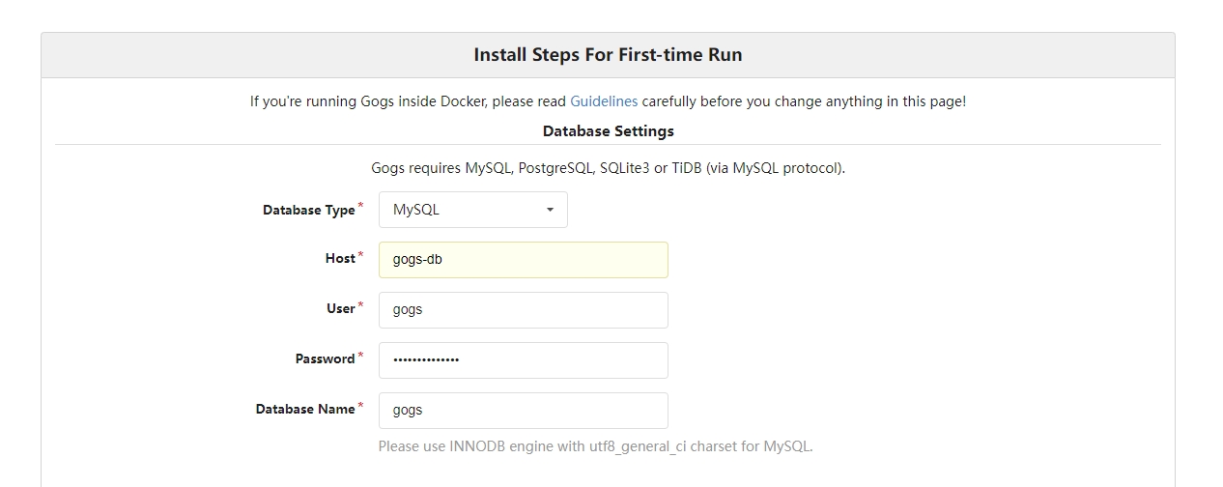The height and width of the screenshot is (487, 1223).
Task: Click the caret arrow in Database Type selector
Action: (550, 210)
